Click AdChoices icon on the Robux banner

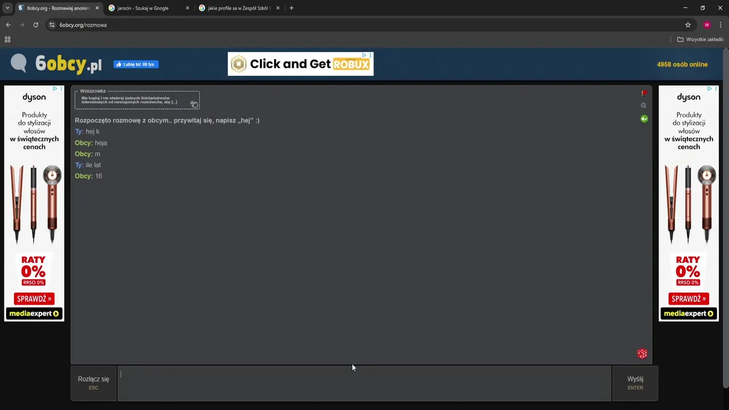364,55
